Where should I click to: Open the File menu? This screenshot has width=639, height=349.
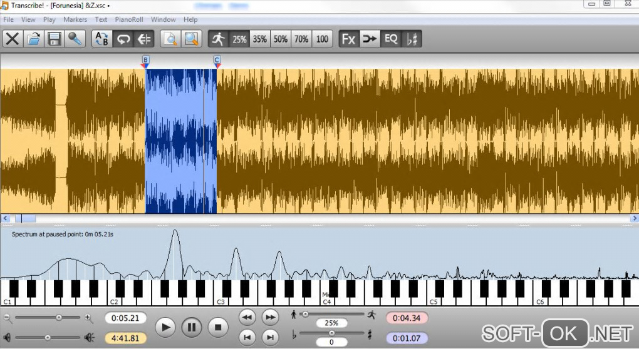[x=8, y=19]
